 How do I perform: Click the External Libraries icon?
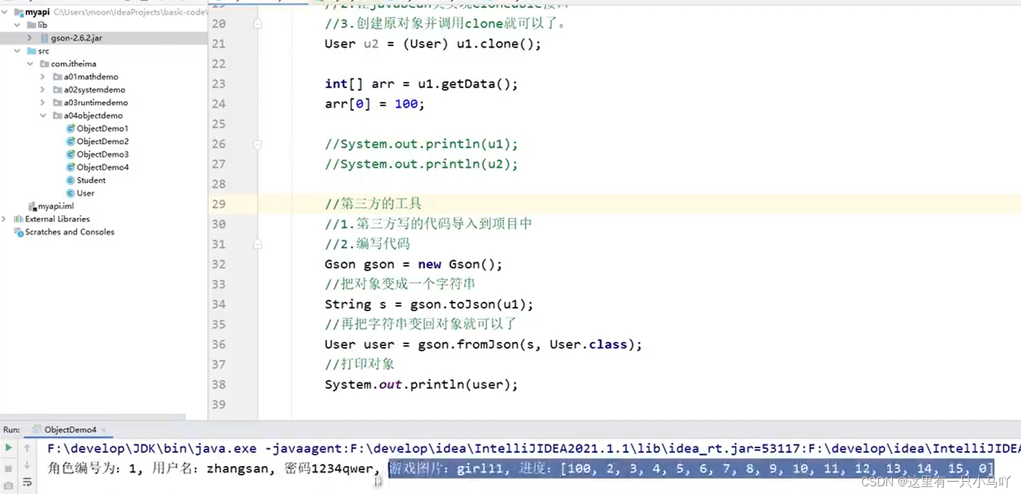18,219
